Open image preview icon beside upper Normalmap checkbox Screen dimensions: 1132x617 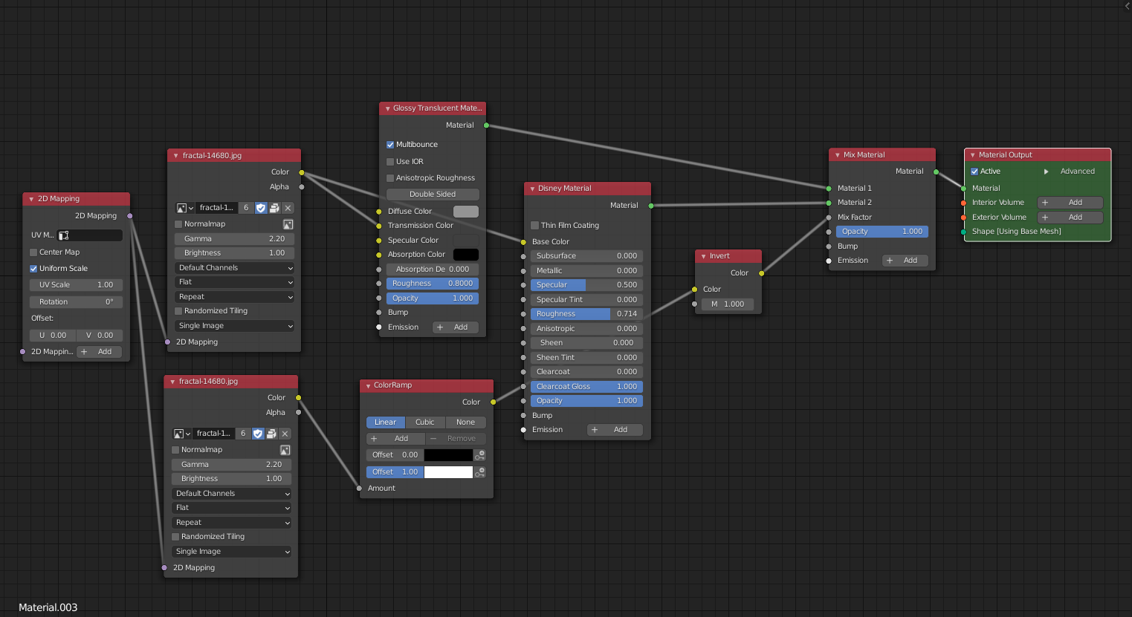[288, 224]
